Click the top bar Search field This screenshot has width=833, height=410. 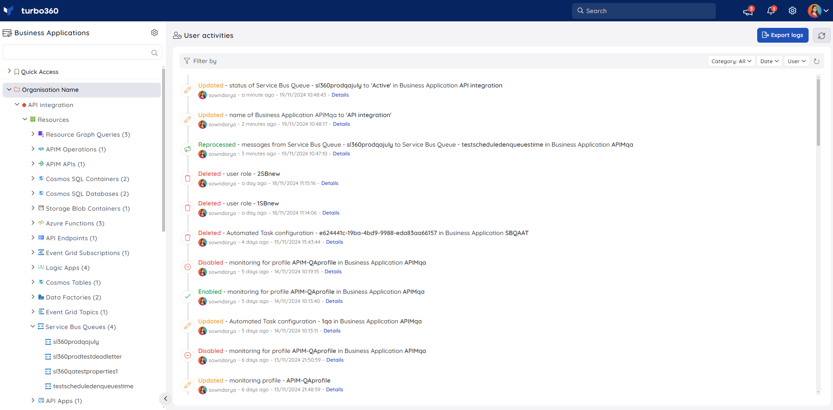tap(644, 11)
